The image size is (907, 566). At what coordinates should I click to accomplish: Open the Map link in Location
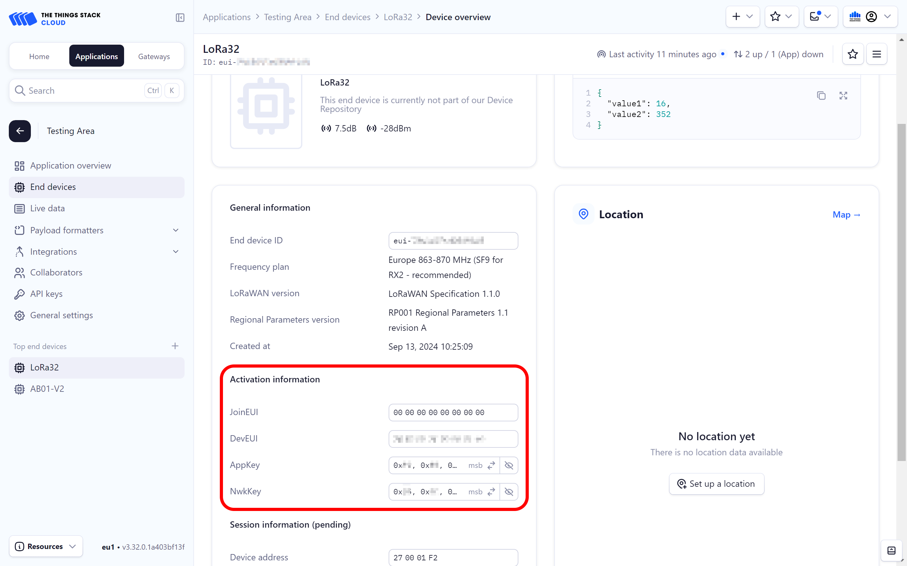846,215
